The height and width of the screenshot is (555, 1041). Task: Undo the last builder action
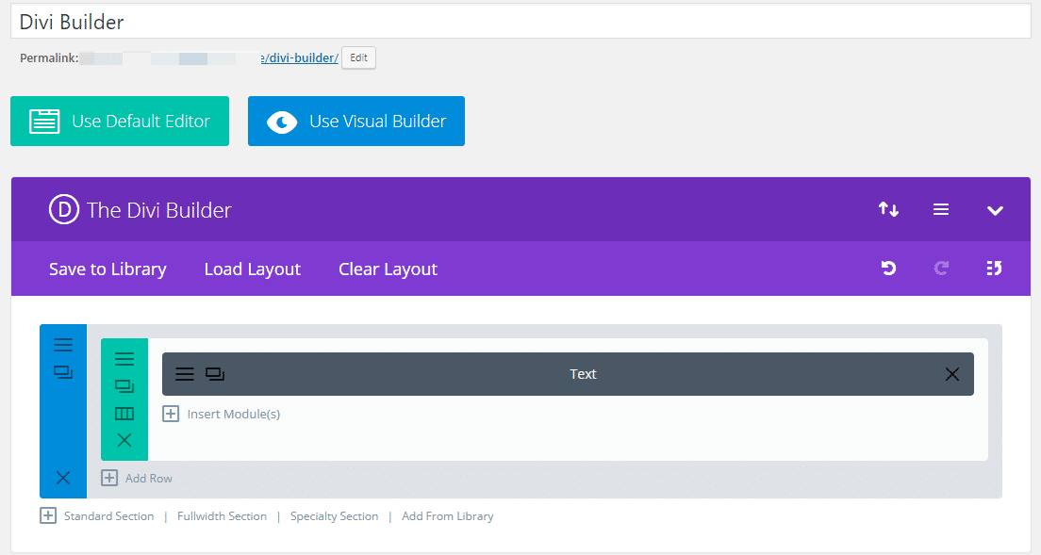tap(888, 268)
